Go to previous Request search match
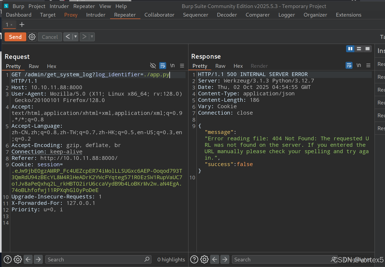The height and width of the screenshot is (267, 385). (x=28, y=259)
